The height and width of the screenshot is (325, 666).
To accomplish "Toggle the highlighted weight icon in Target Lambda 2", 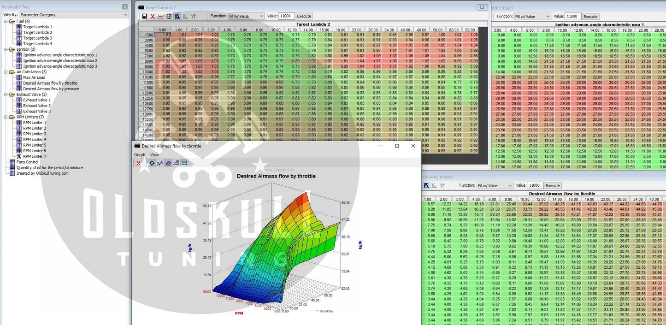I will 177,16.
